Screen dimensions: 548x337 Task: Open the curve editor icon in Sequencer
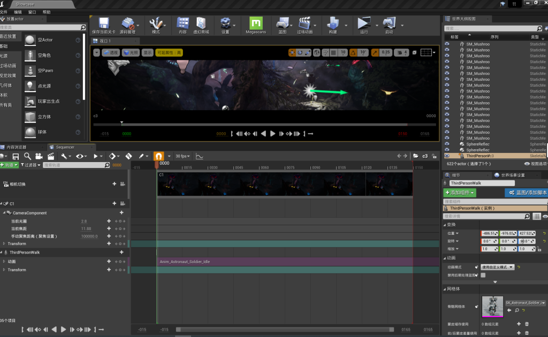199,156
